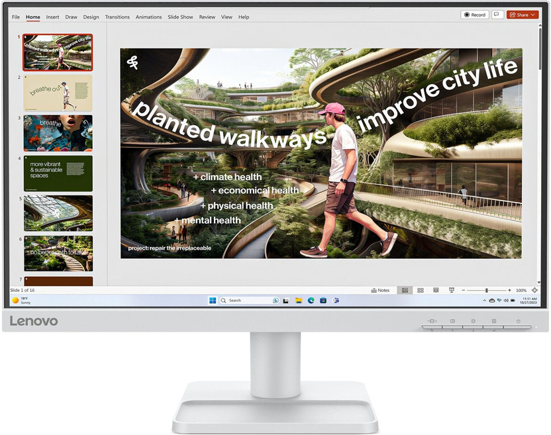Select 'project: repair the irreplaceable' caption
This screenshot has height=435, width=551.
170,248
